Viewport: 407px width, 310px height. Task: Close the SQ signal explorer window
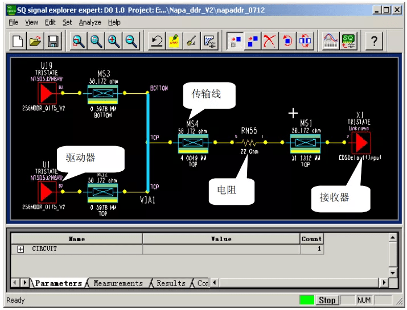point(397,10)
